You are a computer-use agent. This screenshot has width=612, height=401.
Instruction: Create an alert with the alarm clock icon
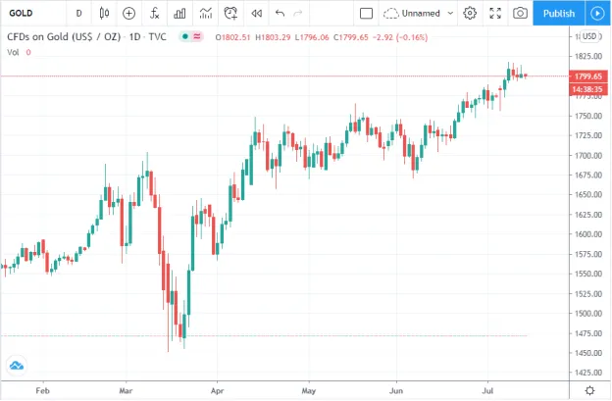point(230,14)
